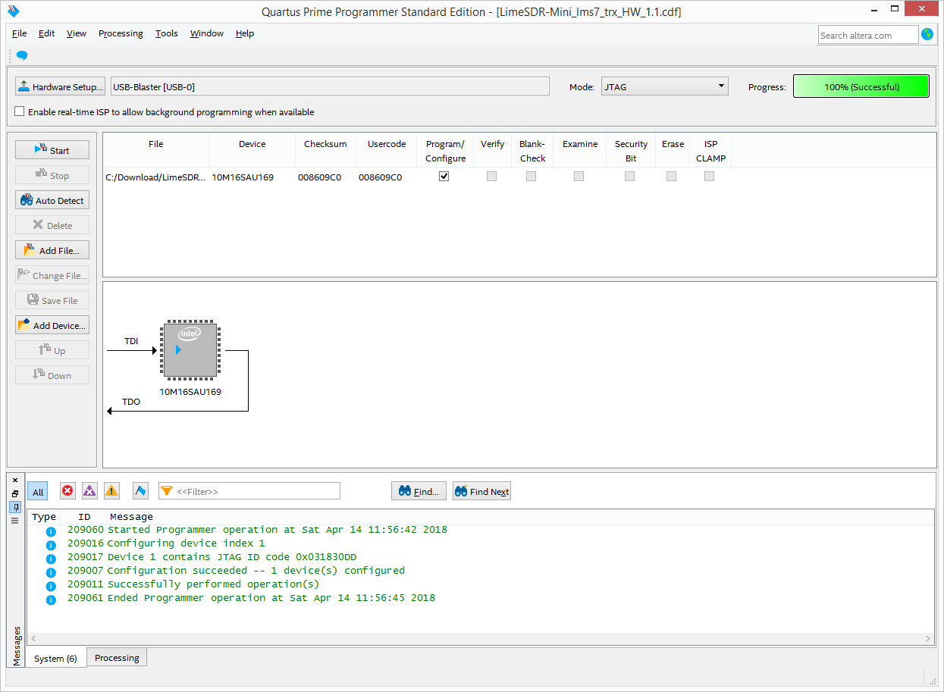Toggle the Verify checkbox for the device
This screenshot has width=944, height=692.
click(x=491, y=176)
